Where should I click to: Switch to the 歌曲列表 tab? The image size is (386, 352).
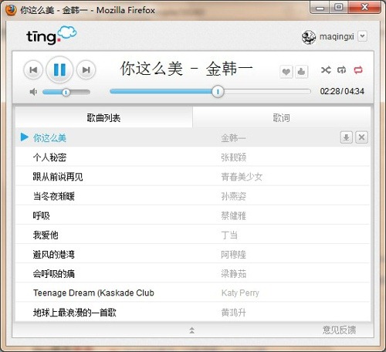click(103, 117)
